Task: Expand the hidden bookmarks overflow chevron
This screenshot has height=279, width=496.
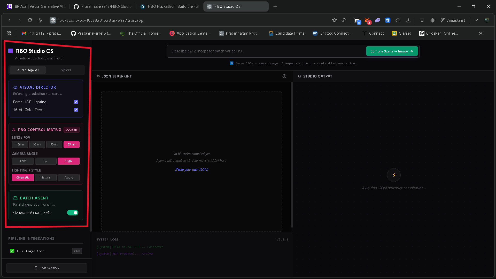Action: 481,33
